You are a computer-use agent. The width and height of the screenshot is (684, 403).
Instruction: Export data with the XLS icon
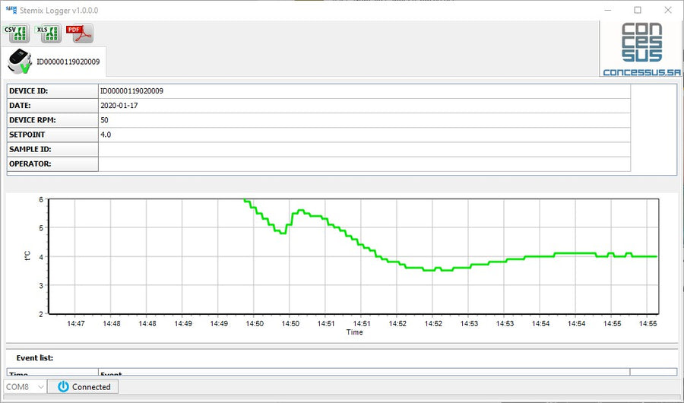click(48, 33)
